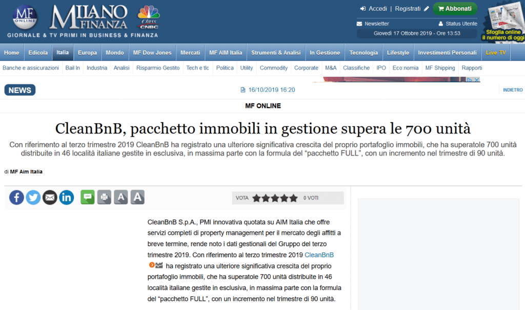Share article on Facebook
Screen dimensions: 525x310
pos(16,197)
